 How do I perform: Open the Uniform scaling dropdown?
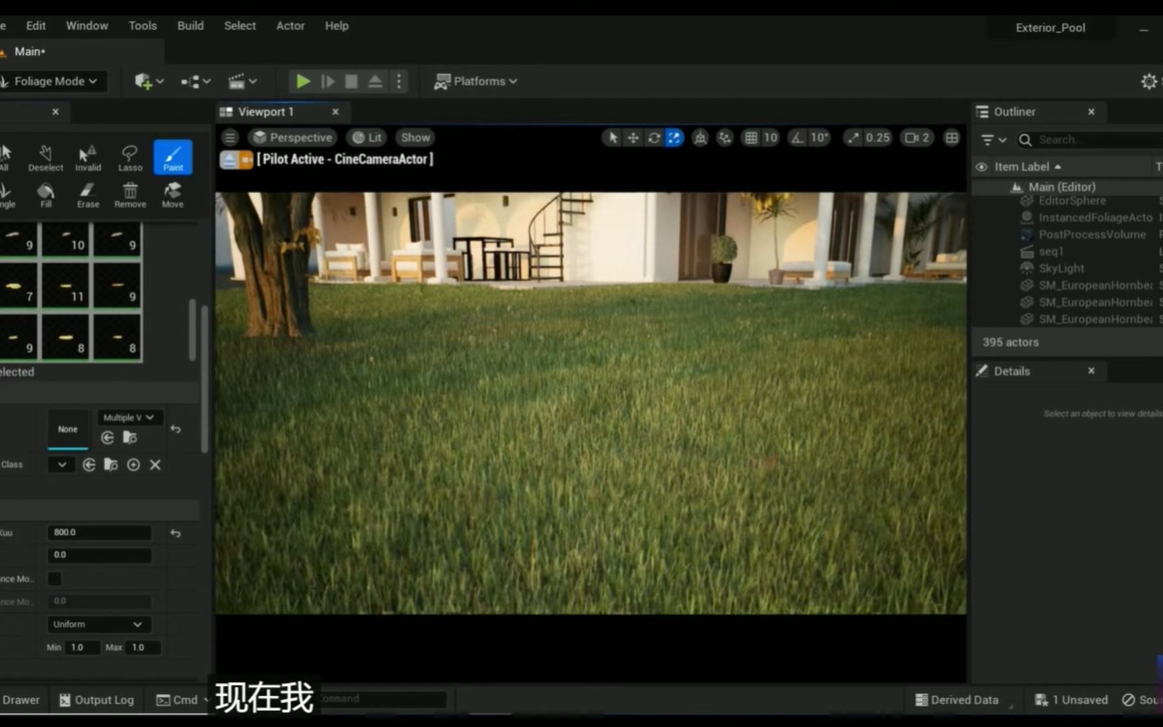click(x=98, y=624)
